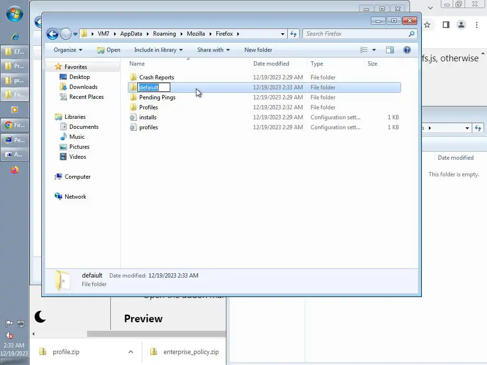Toggle the preview pane icon
Screen dimensions: 487x365
390,50
